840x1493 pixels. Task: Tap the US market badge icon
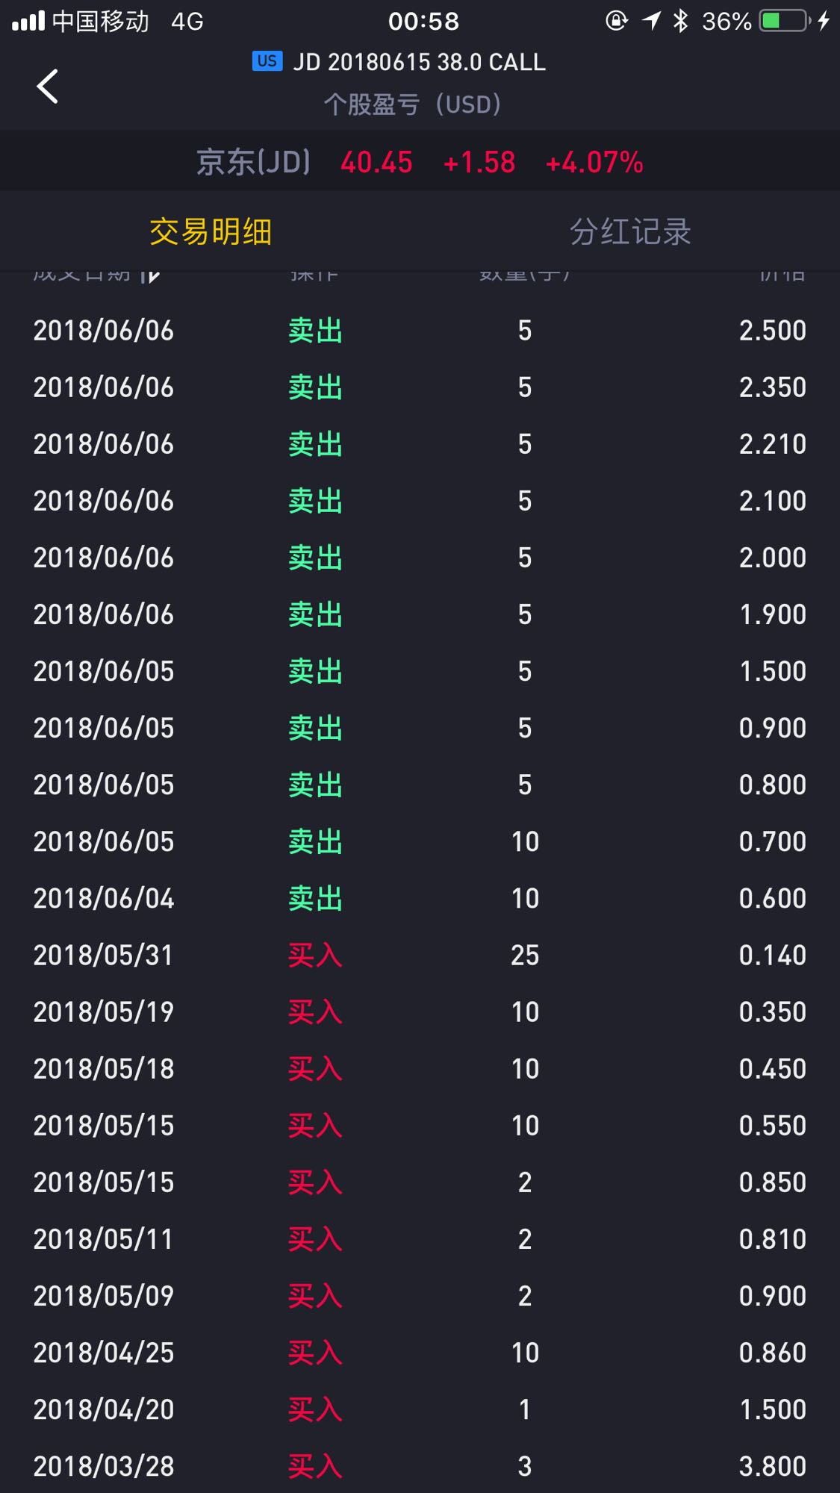pyautogui.click(x=267, y=61)
